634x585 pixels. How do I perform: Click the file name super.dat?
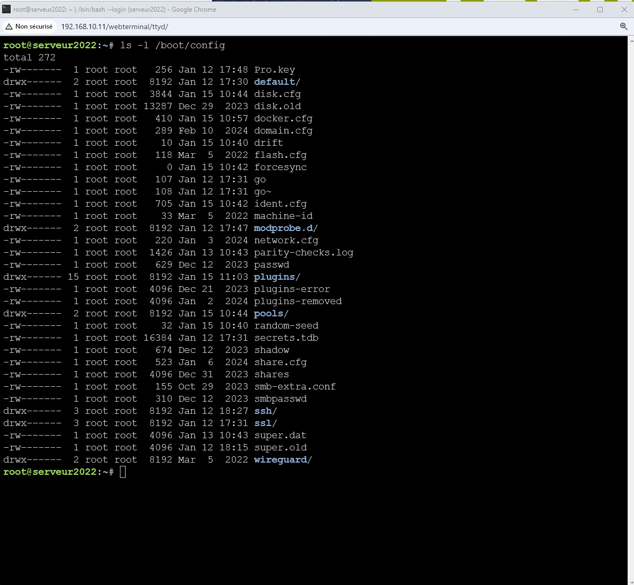(x=280, y=435)
